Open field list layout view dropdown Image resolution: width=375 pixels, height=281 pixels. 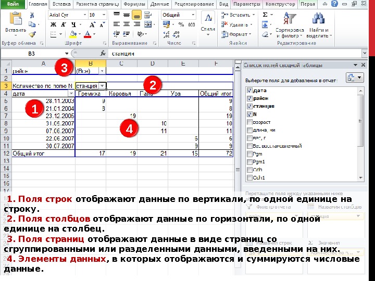[355, 78]
